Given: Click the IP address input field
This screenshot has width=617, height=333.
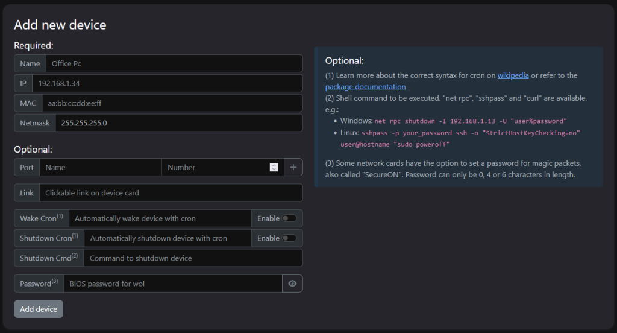Looking at the screenshot, I should [x=168, y=83].
